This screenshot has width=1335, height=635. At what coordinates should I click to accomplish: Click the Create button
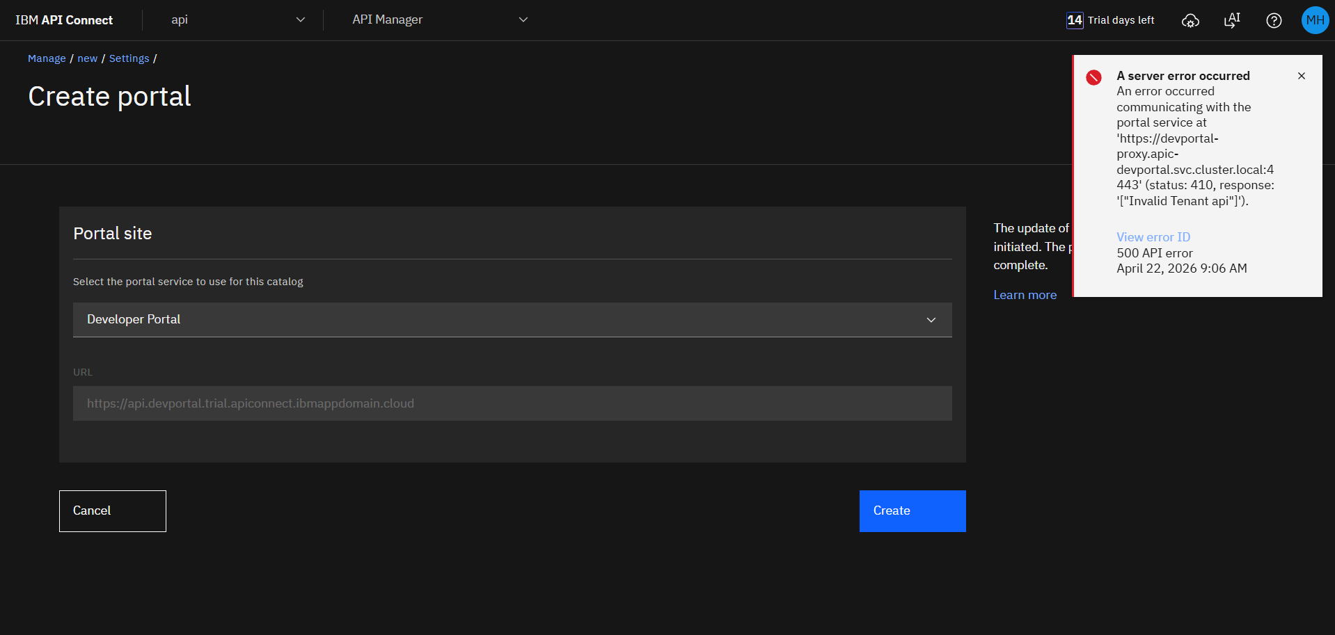tap(913, 511)
